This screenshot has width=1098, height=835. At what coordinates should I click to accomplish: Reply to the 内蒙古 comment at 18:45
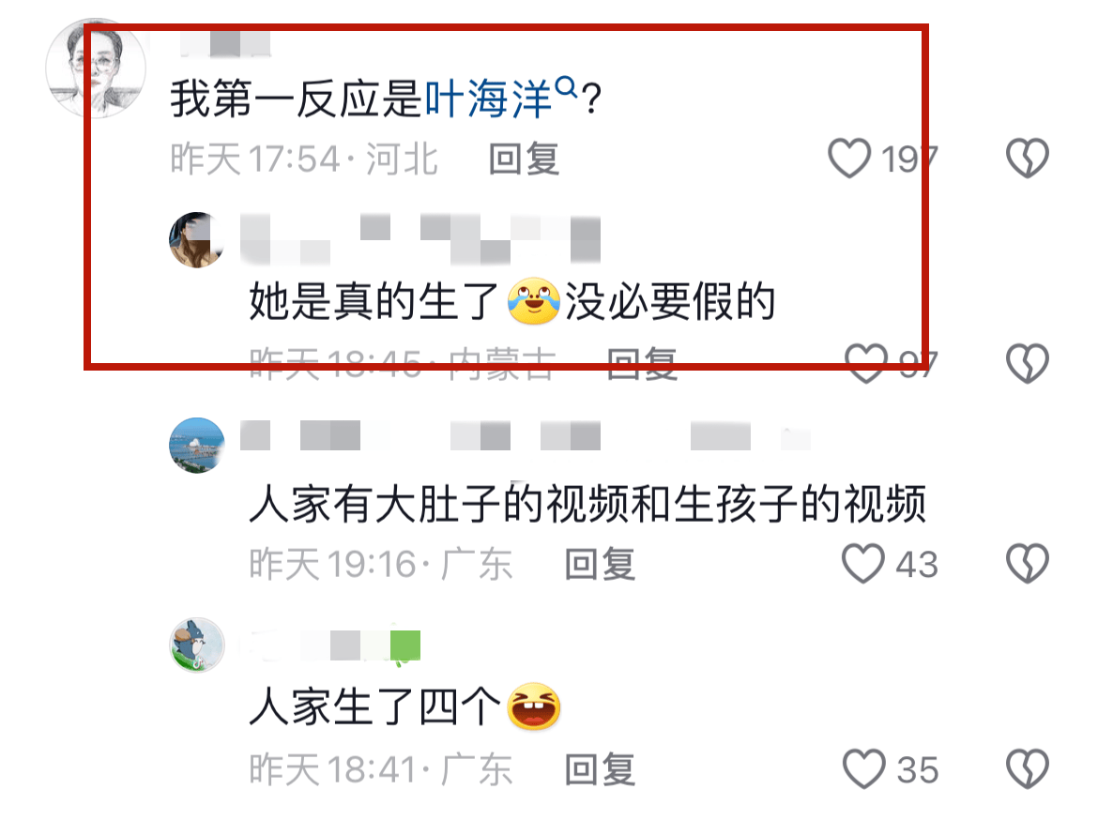642,363
